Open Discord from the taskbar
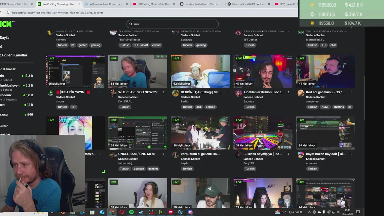 pyautogui.click(x=190, y=212)
